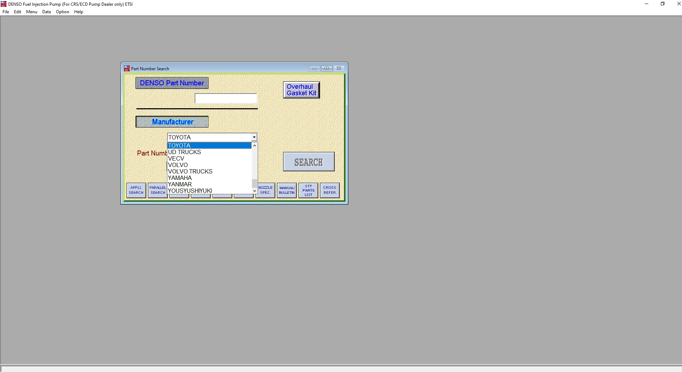Click the Manufacturer button
682x372 pixels.
pos(172,122)
